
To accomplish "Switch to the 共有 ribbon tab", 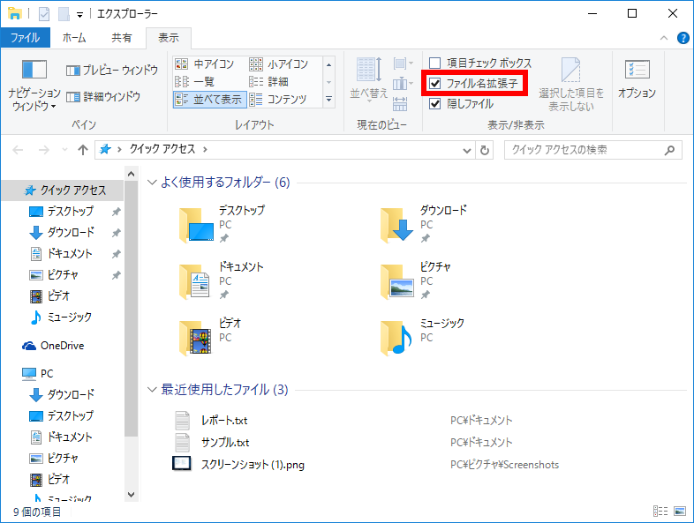I will click(x=122, y=38).
